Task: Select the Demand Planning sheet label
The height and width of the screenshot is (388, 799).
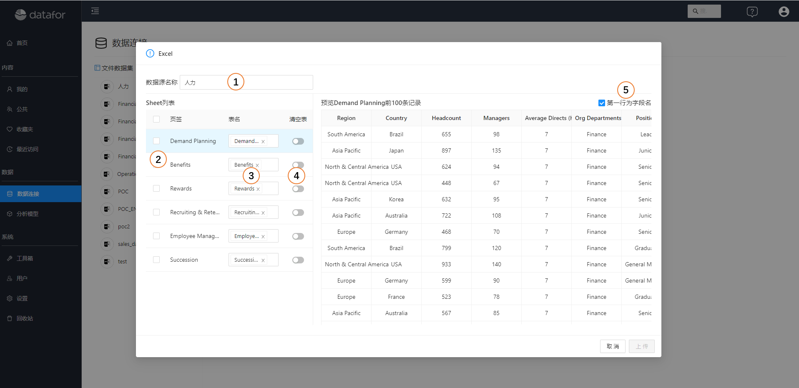Action: point(193,141)
